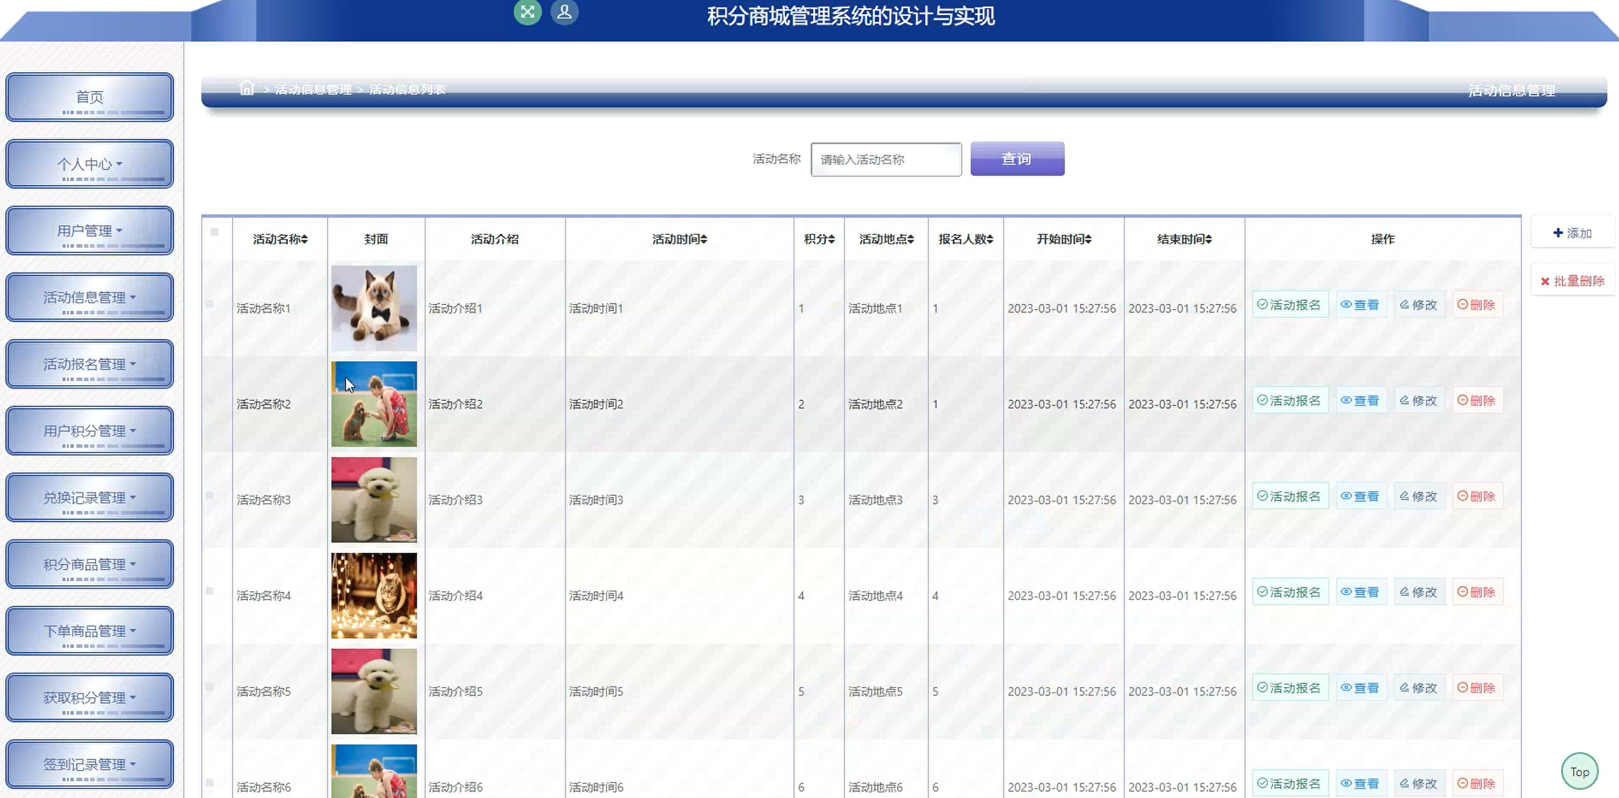Click 活动报名 for 活动名称4 row
The height and width of the screenshot is (798, 1619).
pyautogui.click(x=1290, y=592)
